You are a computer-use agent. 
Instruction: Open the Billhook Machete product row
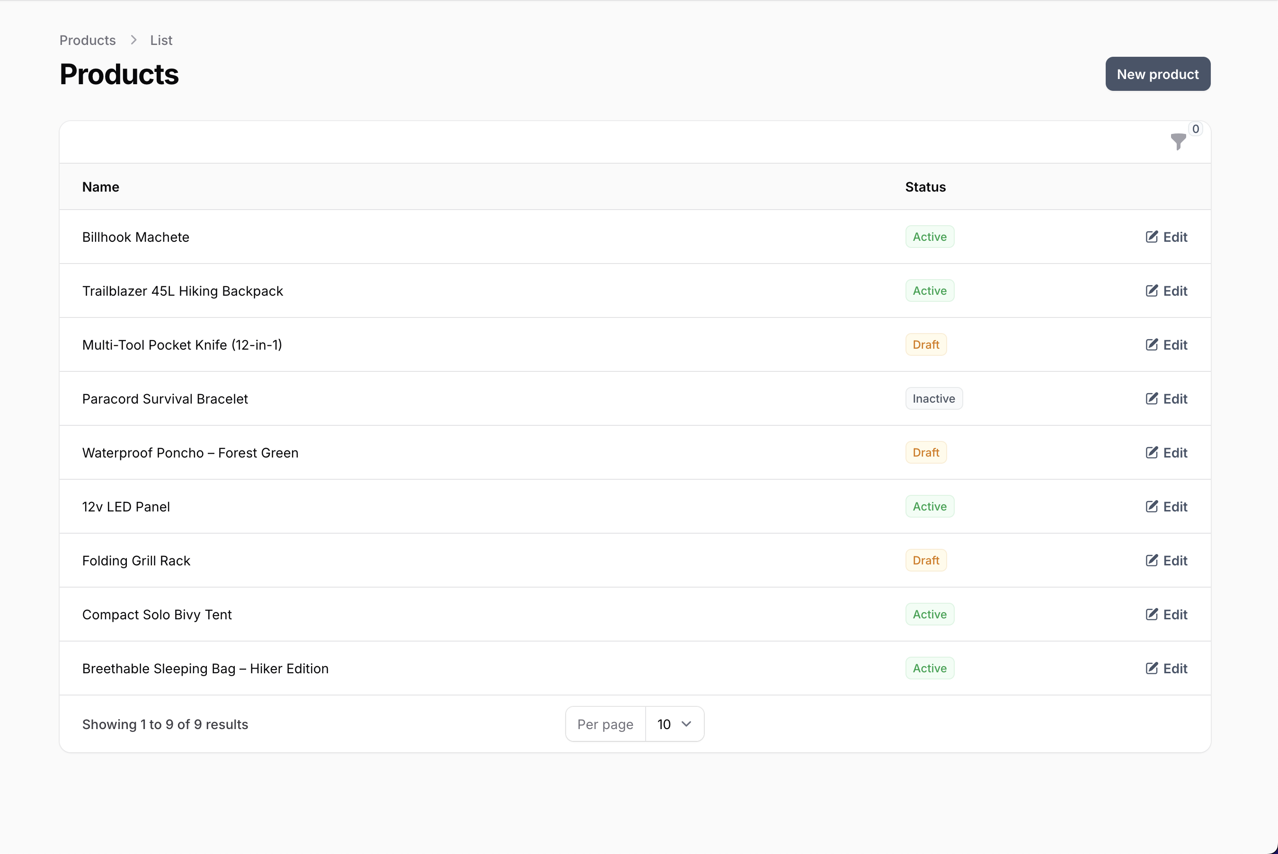[136, 237]
